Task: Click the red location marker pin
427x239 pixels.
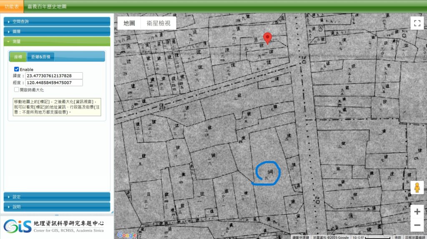Action: point(268,38)
